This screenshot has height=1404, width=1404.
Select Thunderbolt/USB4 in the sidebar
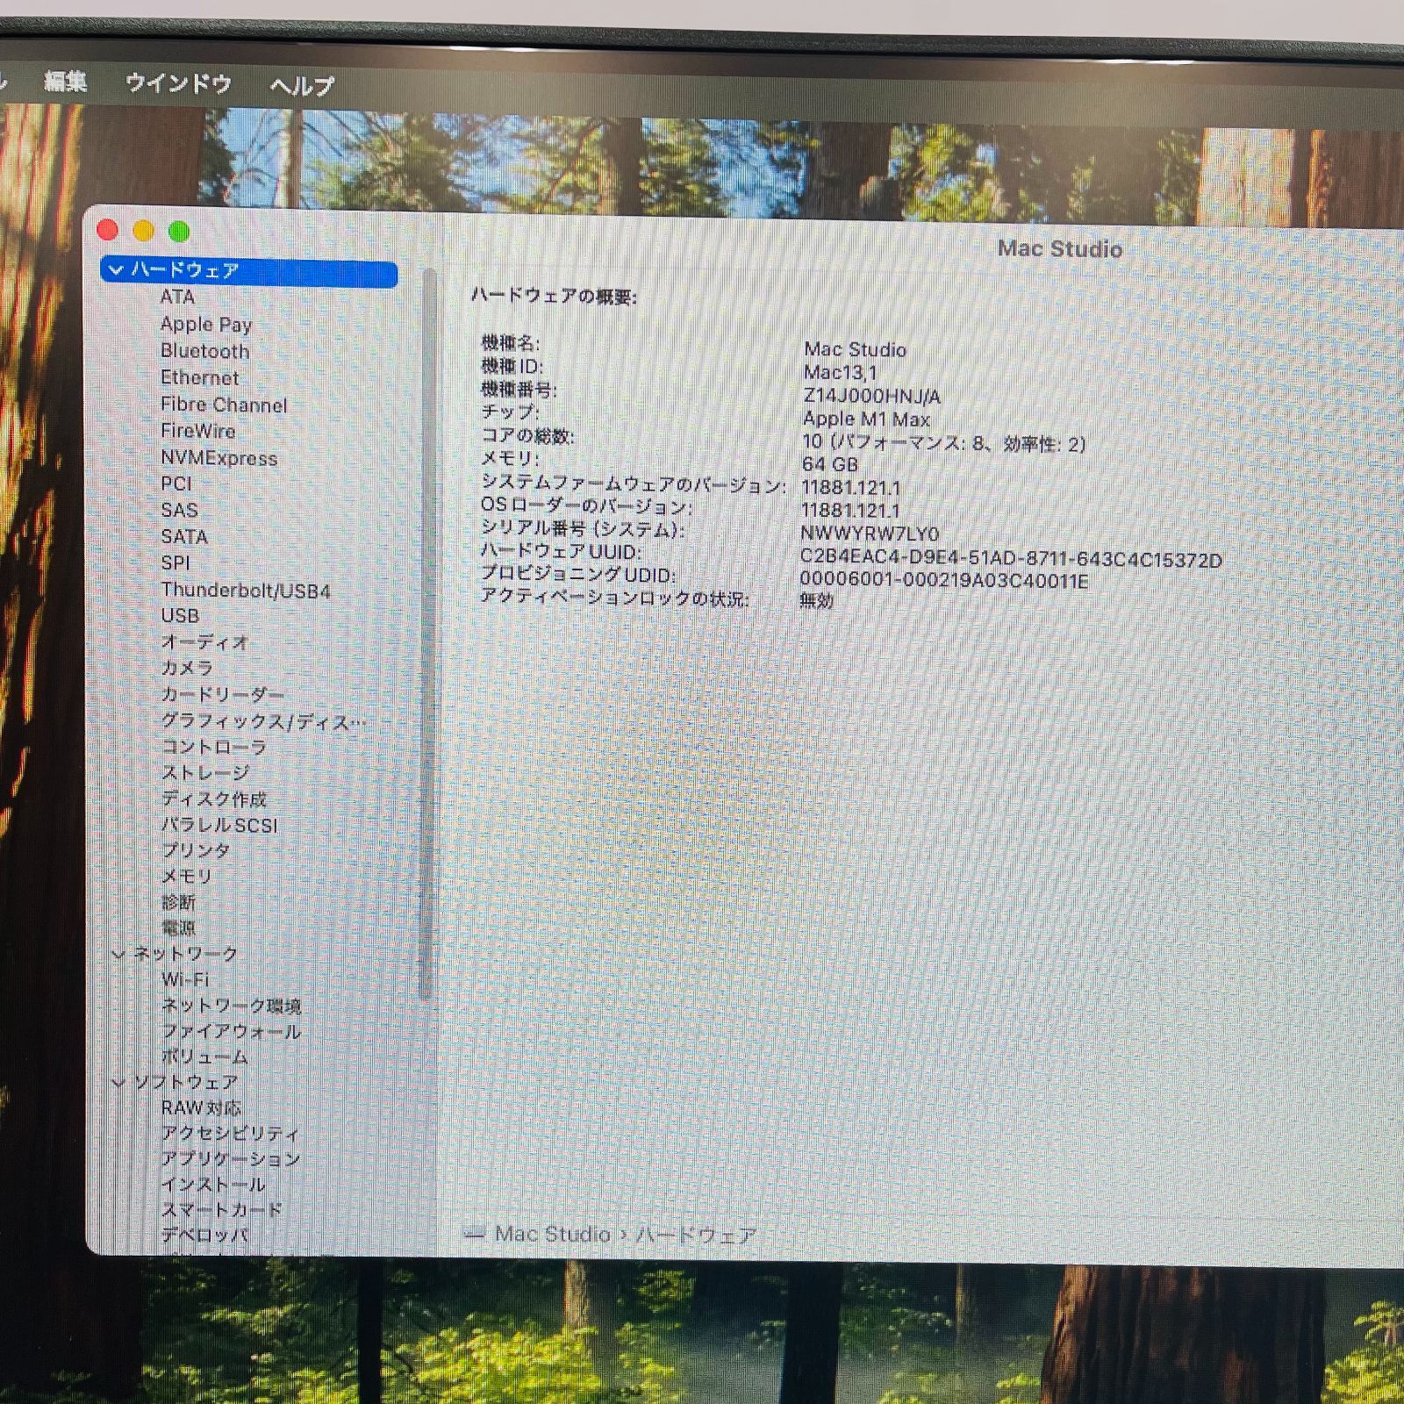click(245, 591)
